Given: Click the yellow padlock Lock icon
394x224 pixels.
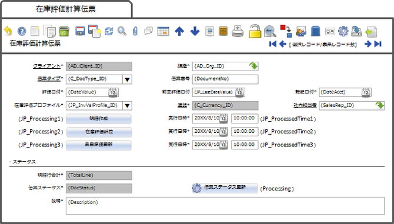Looking at the screenshot, I should 255,31.
